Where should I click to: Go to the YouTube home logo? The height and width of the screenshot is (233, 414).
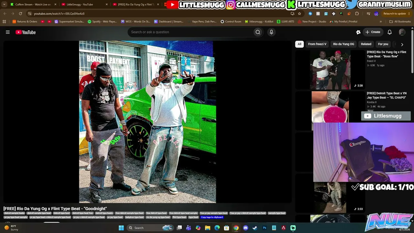[26, 32]
